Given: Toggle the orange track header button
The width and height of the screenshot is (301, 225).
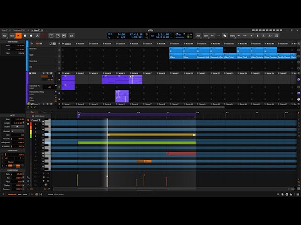Looking at the screenshot, I should [38, 44].
